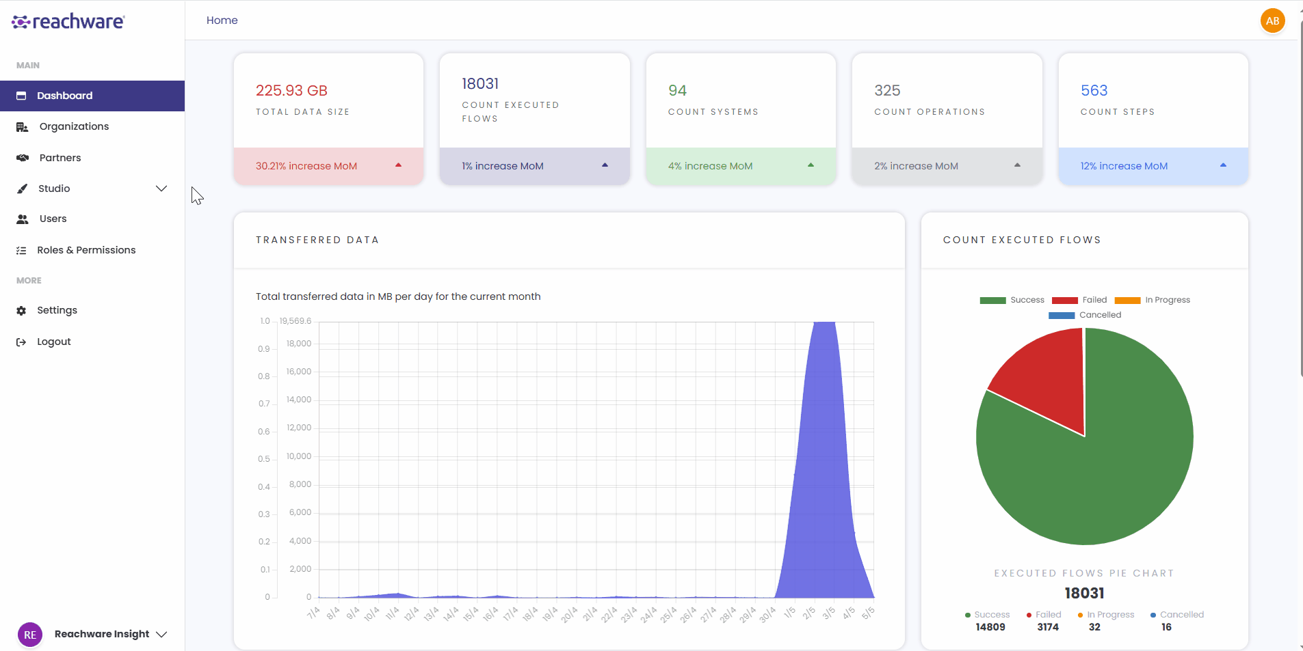This screenshot has height=651, width=1303.
Task: Go to Organizations page
Action: point(74,126)
